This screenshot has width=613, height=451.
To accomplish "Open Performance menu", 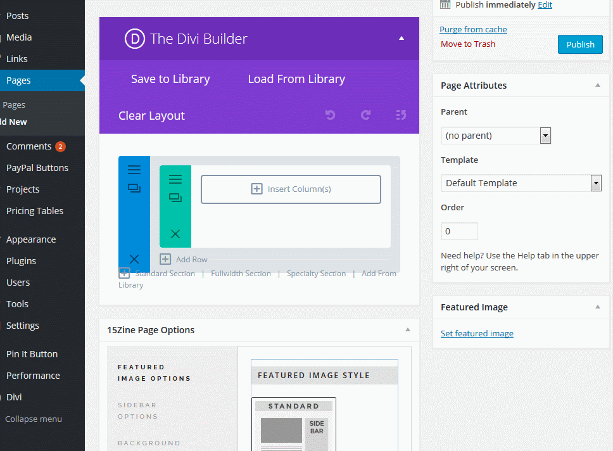I will pyautogui.click(x=33, y=376).
